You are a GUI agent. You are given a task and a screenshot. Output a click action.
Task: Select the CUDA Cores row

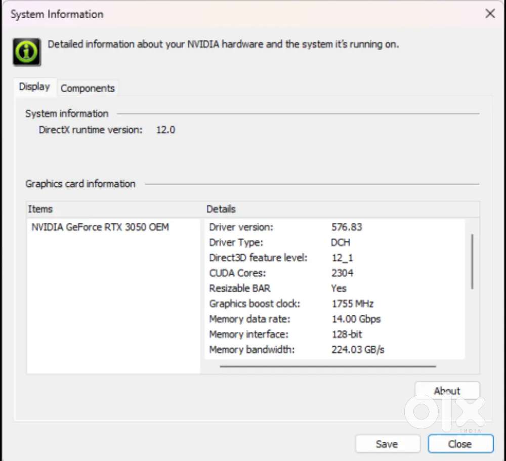click(237, 273)
